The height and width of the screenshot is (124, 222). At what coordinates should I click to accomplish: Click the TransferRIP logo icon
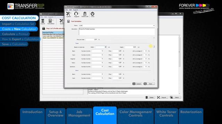click(x=11, y=6)
